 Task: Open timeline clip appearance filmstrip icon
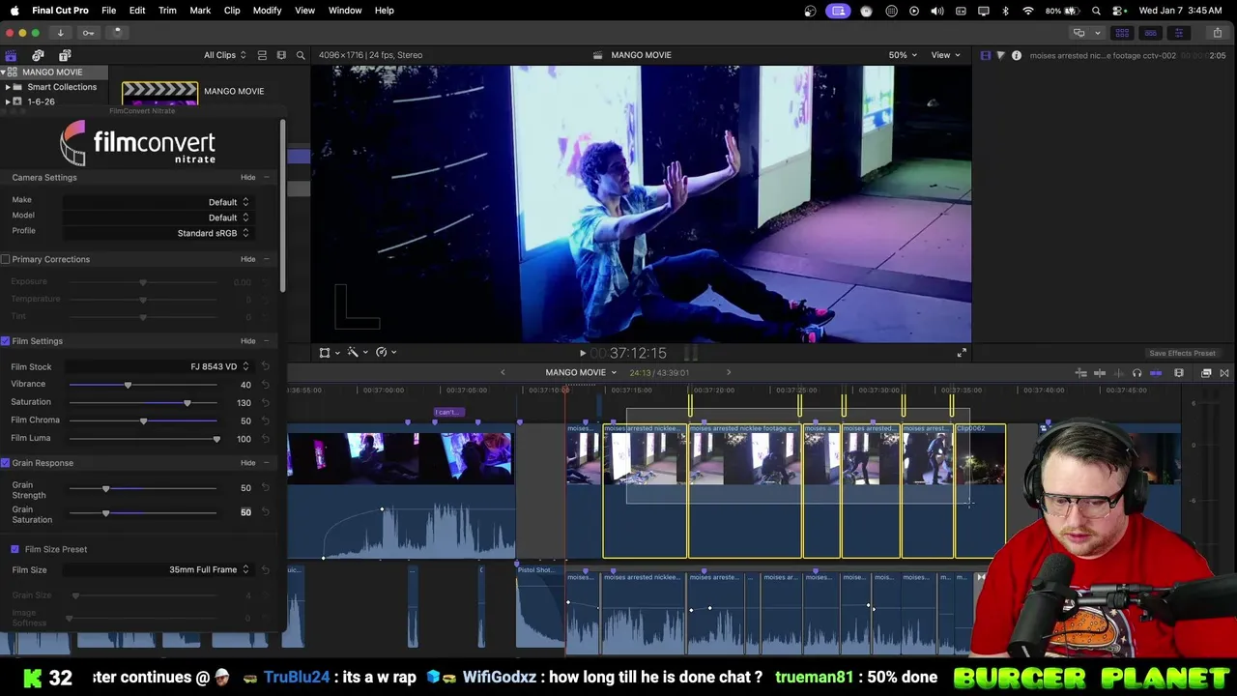(x=1179, y=373)
